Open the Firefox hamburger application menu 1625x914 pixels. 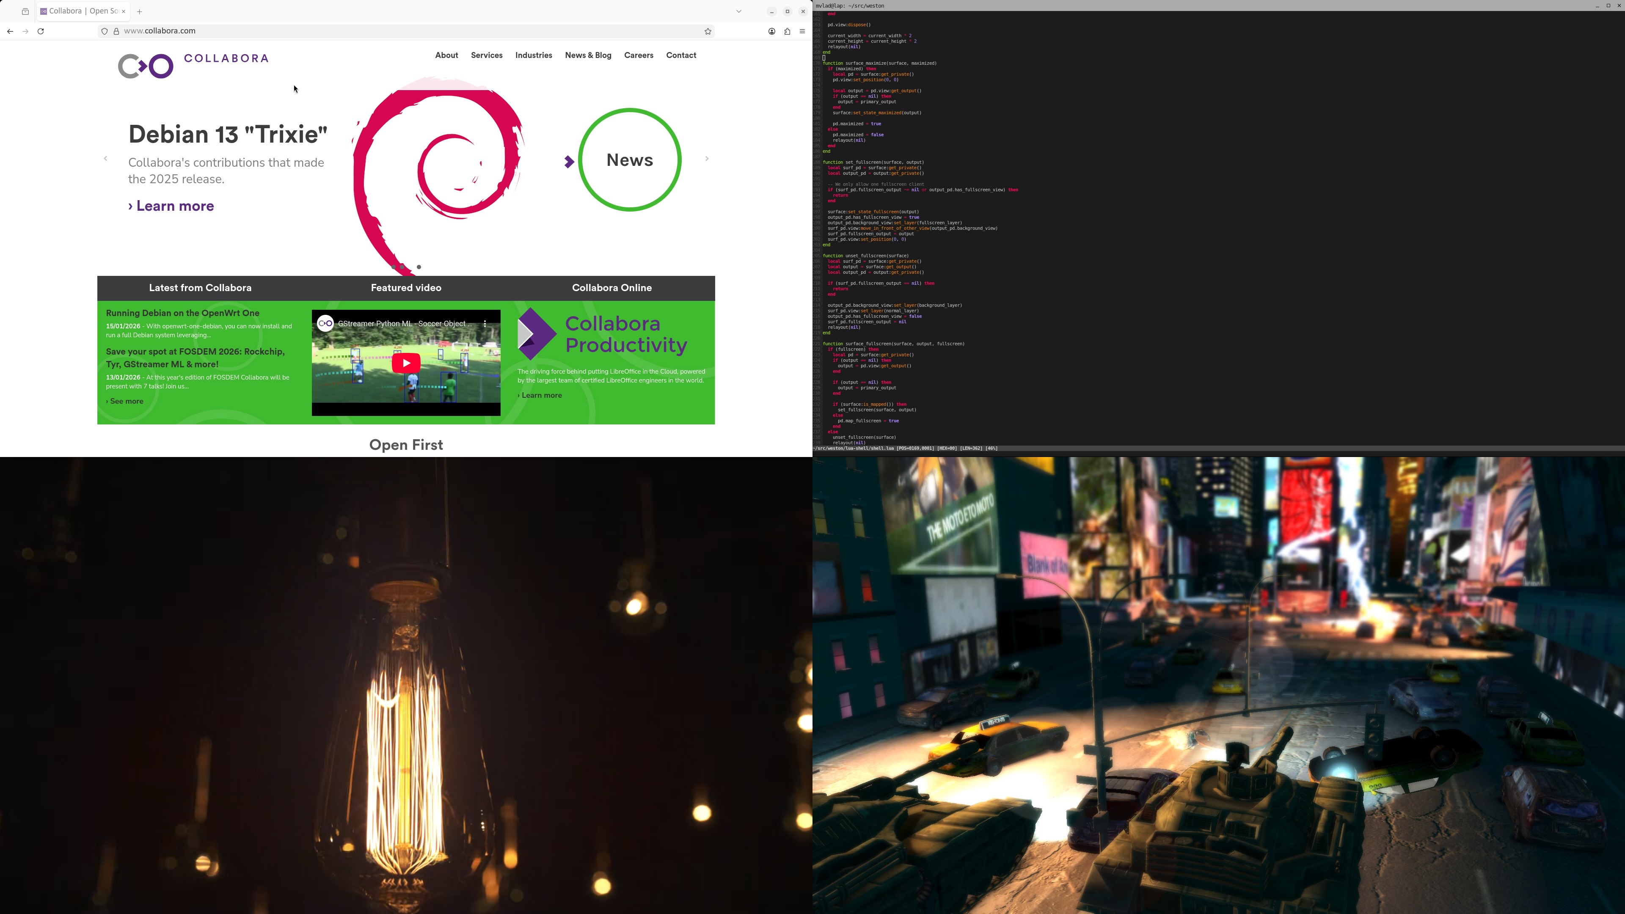[802, 31]
